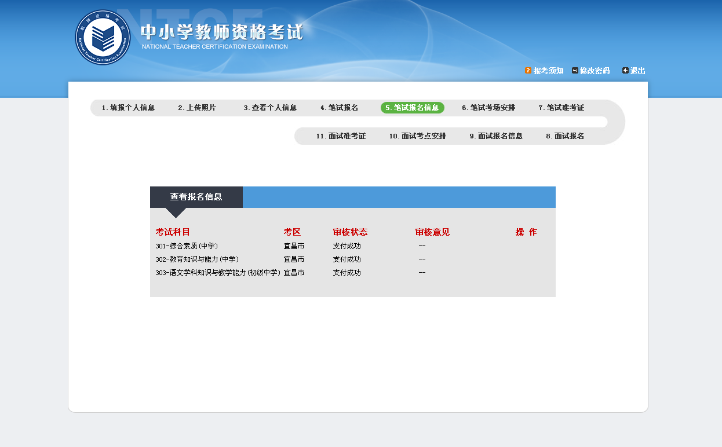722x447 pixels.
Task: Go to step 8 面试报名
Action: pos(565,136)
